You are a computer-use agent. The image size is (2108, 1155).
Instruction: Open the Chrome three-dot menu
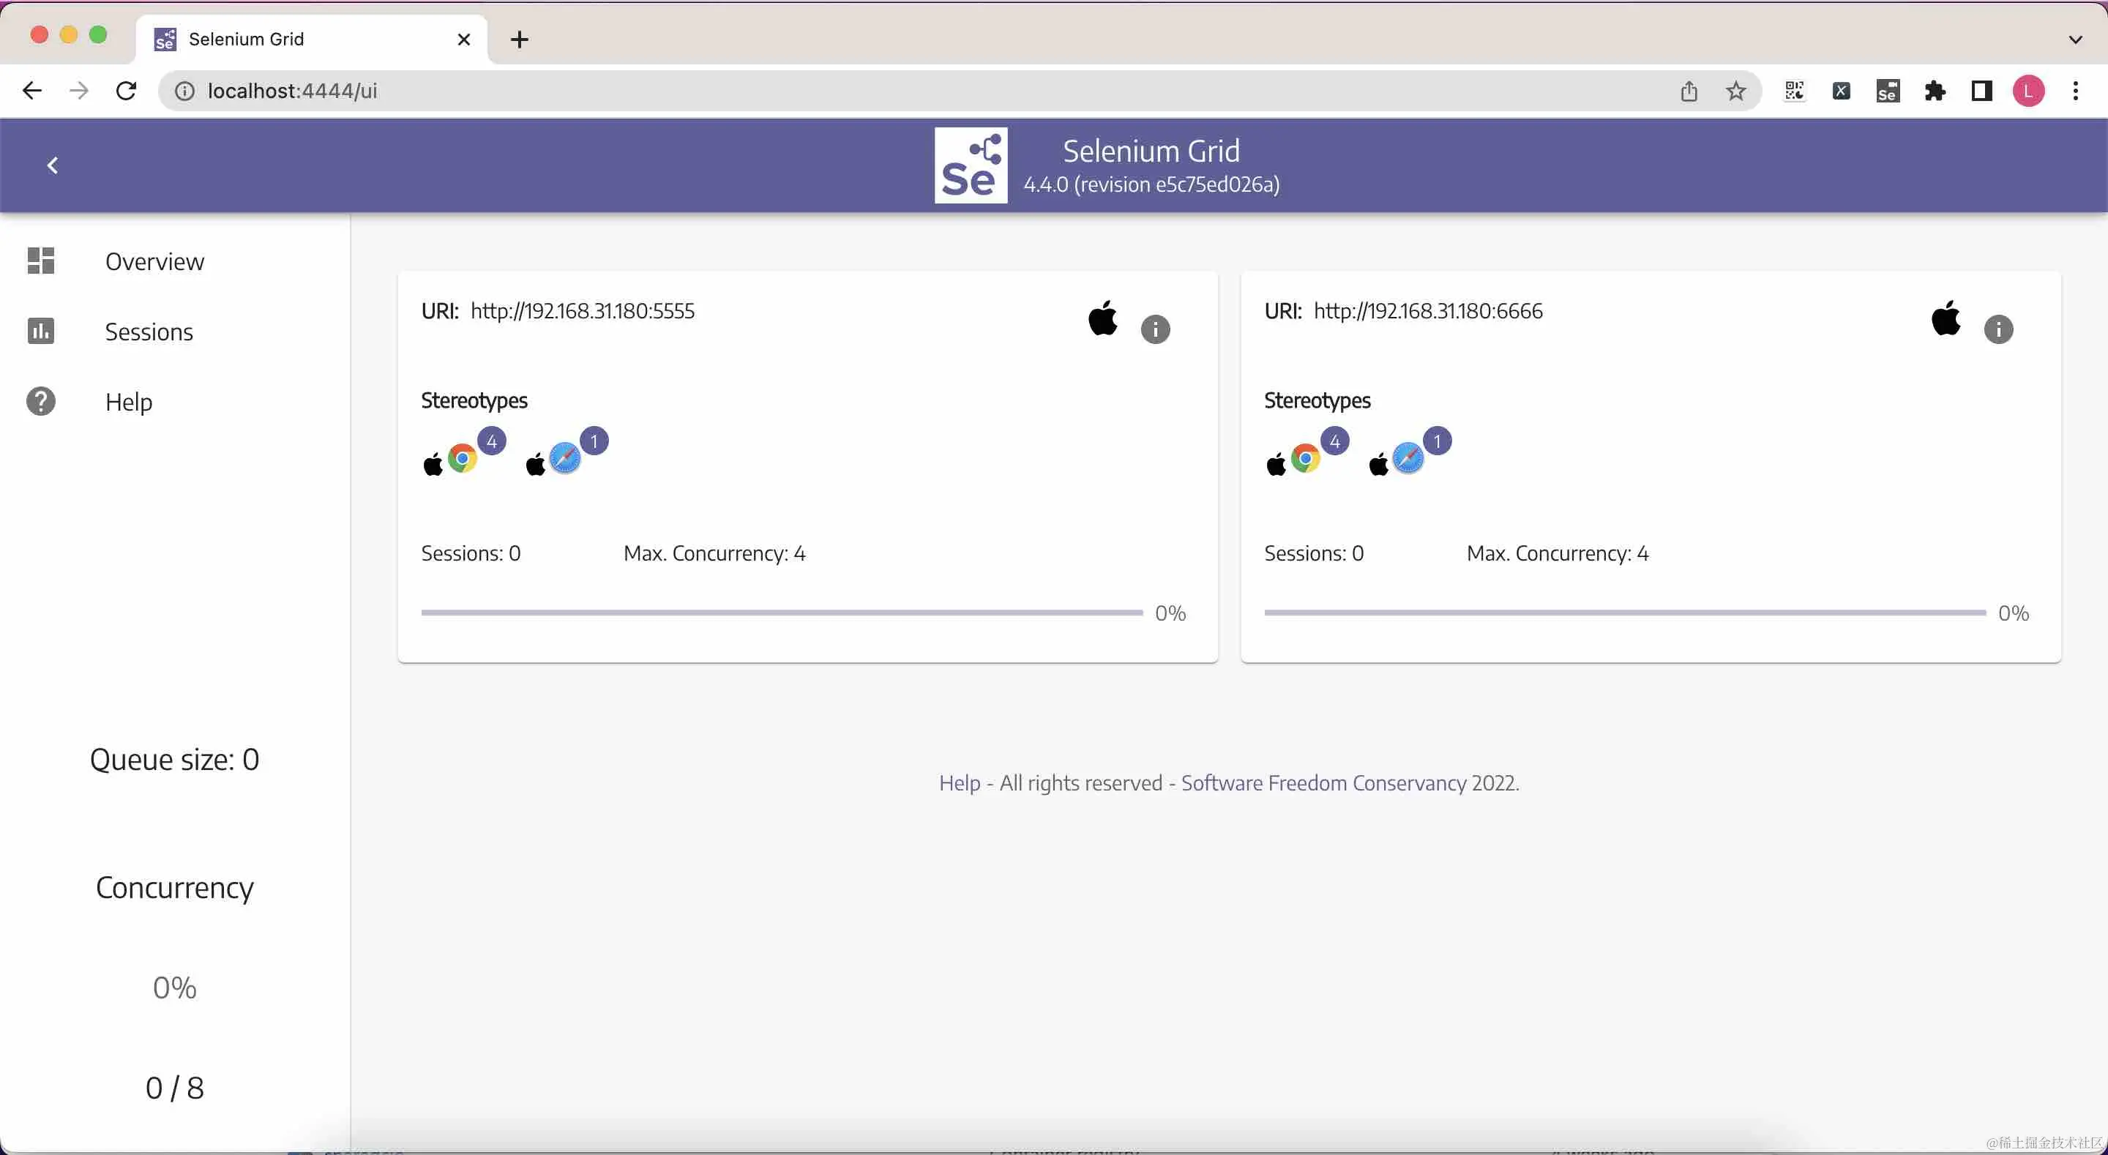click(x=2075, y=91)
